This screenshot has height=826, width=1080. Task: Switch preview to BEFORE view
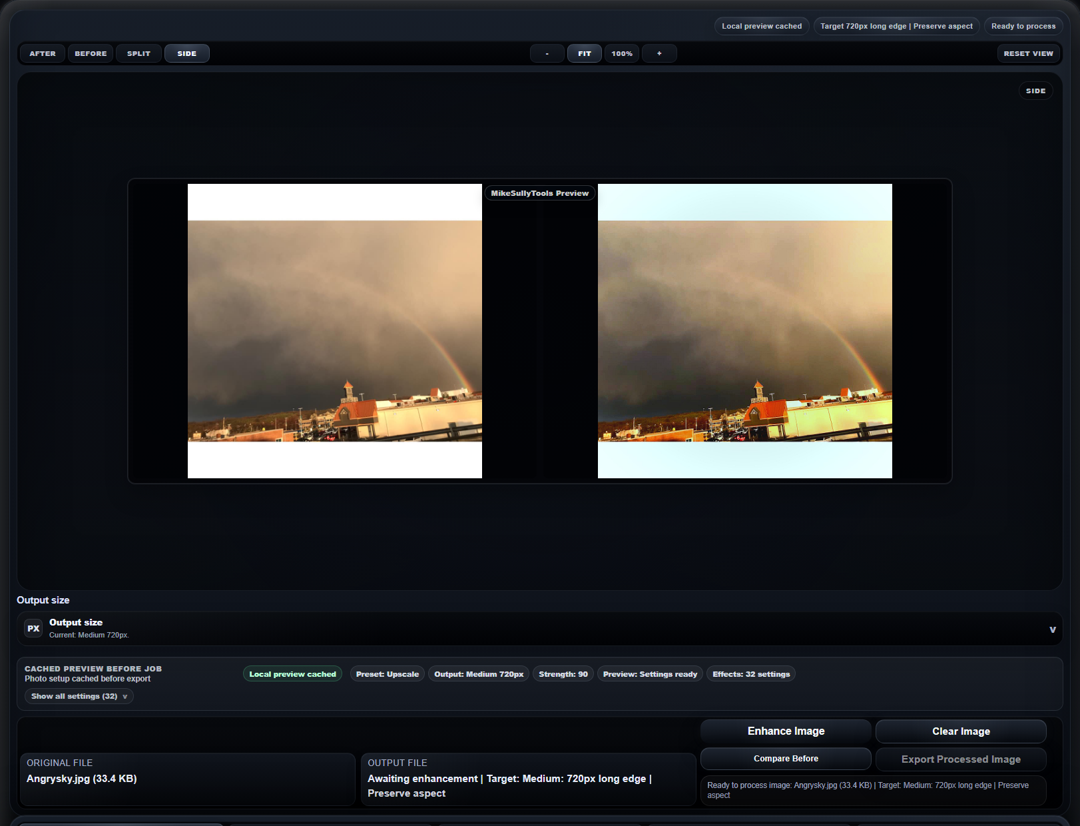pos(91,53)
